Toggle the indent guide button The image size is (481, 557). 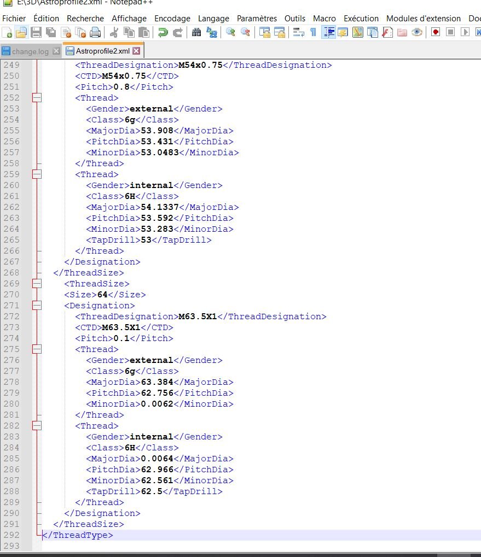(328, 32)
